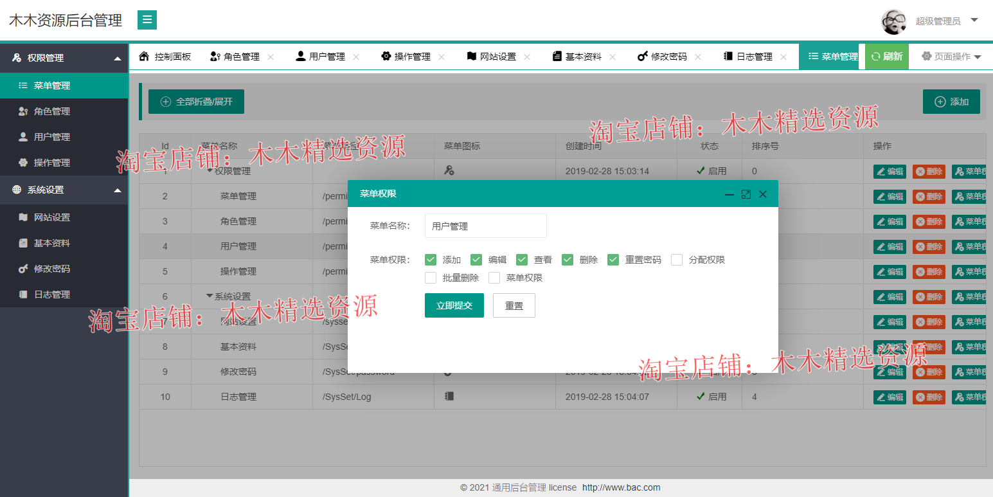Image resolution: width=993 pixels, height=497 pixels.
Task: Uncheck the 编辑 permission checkbox
Action: click(x=476, y=260)
